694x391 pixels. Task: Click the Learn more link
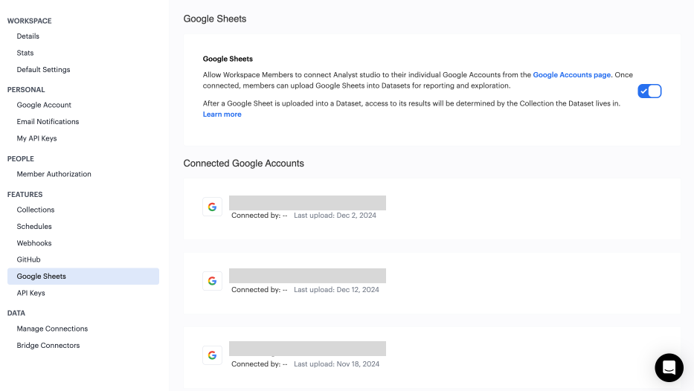(x=222, y=114)
